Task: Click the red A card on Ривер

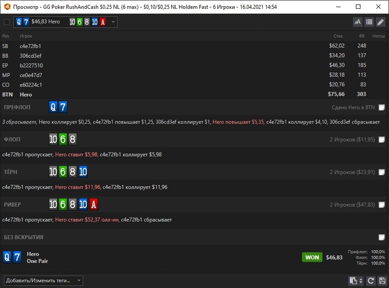Action: [93, 205]
